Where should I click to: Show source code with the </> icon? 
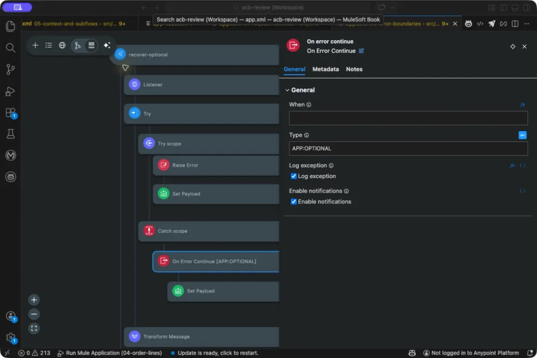(x=480, y=24)
